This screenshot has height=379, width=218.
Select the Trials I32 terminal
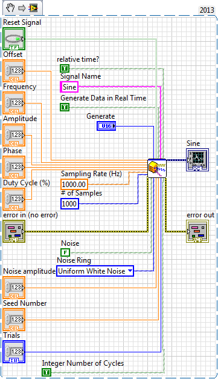click(14, 352)
